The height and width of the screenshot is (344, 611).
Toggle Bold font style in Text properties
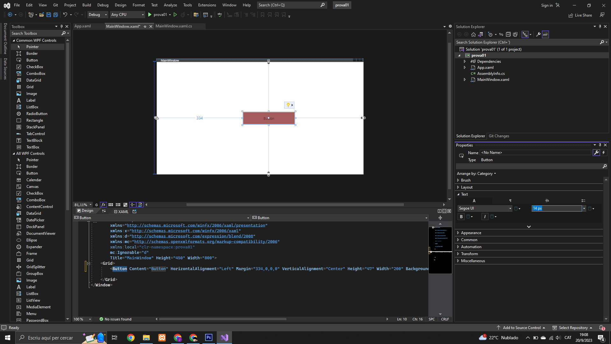[461, 217]
